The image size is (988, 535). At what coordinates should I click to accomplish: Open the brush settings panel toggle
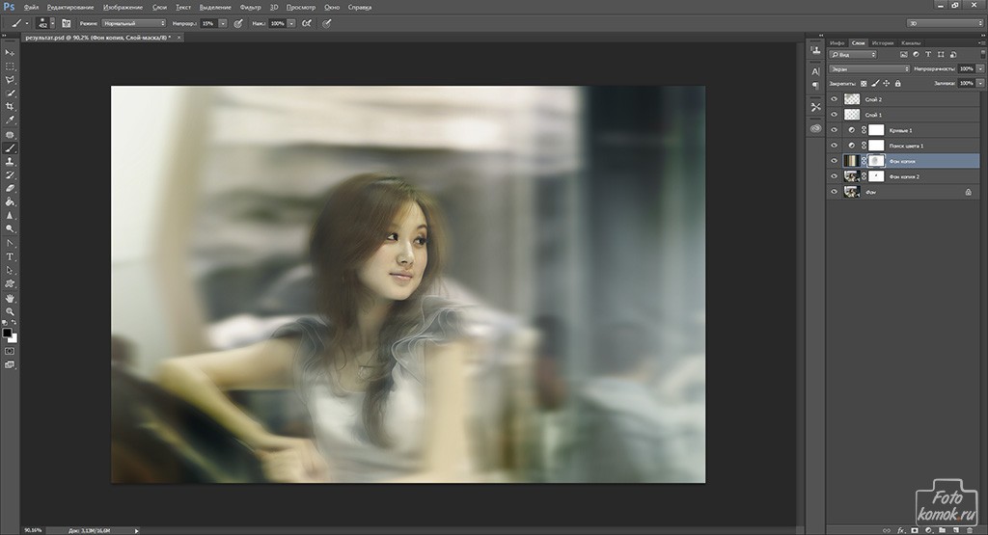pos(67,23)
